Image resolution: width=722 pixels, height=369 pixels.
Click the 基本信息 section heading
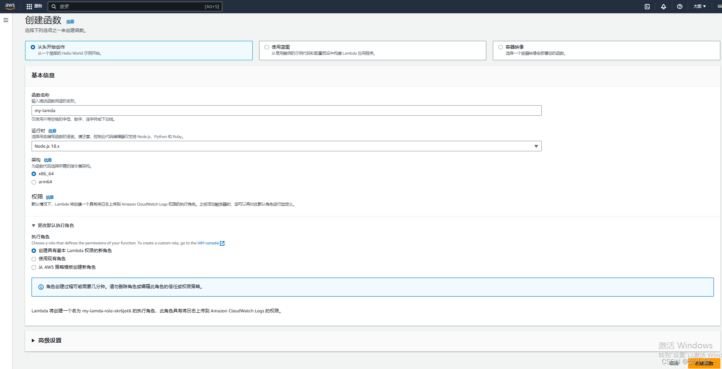43,75
